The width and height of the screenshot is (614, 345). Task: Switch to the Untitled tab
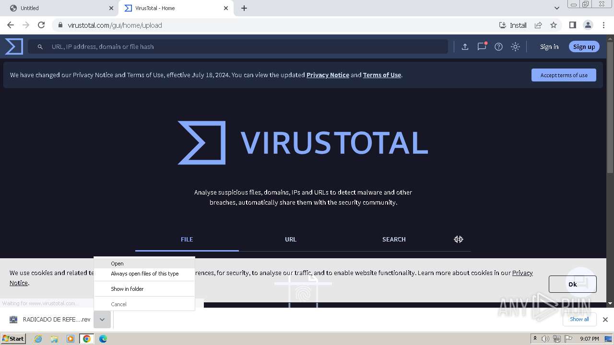[x=59, y=8]
